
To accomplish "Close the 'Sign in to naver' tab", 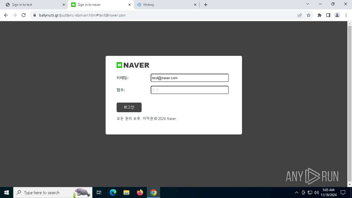I will [130, 5].
